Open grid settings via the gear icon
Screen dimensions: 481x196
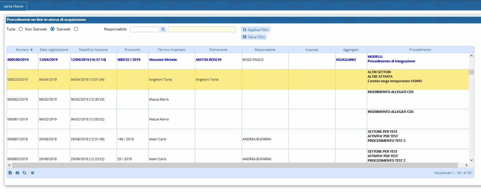(33, 173)
